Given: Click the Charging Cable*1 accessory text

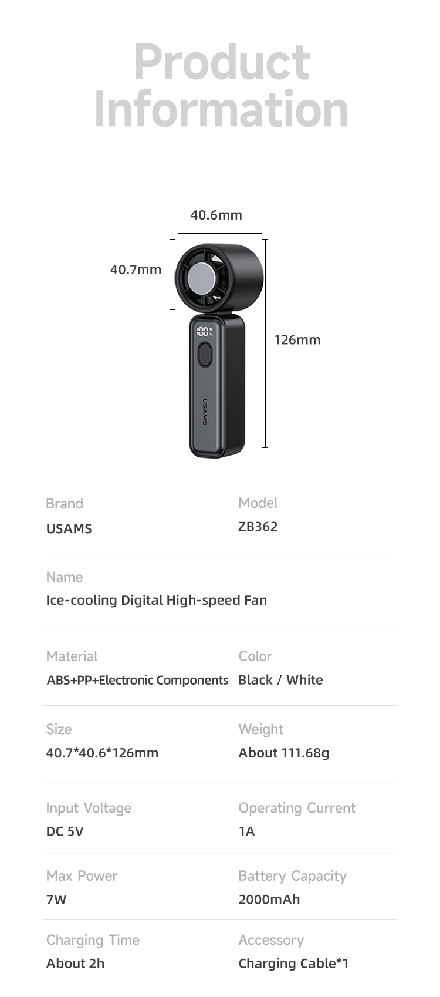Looking at the screenshot, I should click(x=293, y=964).
